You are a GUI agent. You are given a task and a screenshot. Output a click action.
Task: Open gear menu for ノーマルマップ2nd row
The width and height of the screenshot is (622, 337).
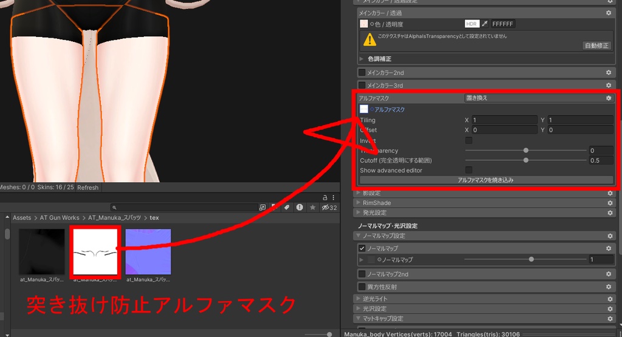point(609,274)
